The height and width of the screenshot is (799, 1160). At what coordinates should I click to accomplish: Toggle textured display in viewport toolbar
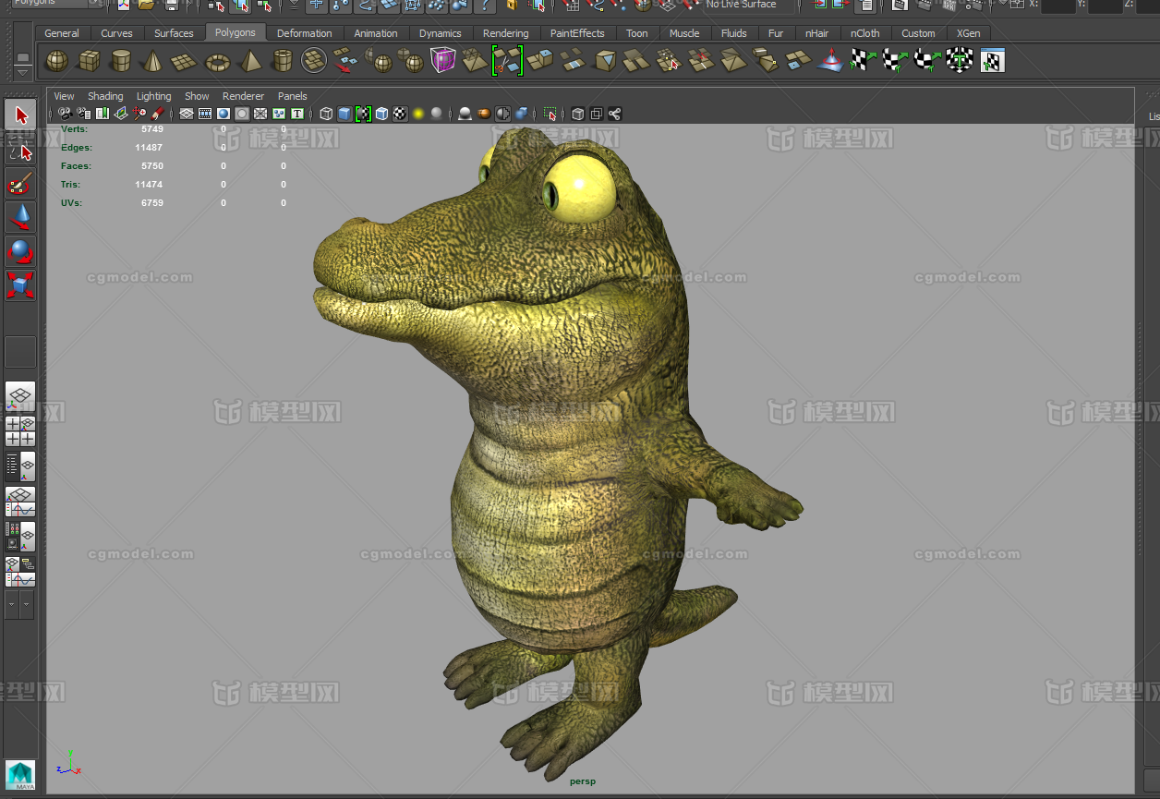(400, 114)
